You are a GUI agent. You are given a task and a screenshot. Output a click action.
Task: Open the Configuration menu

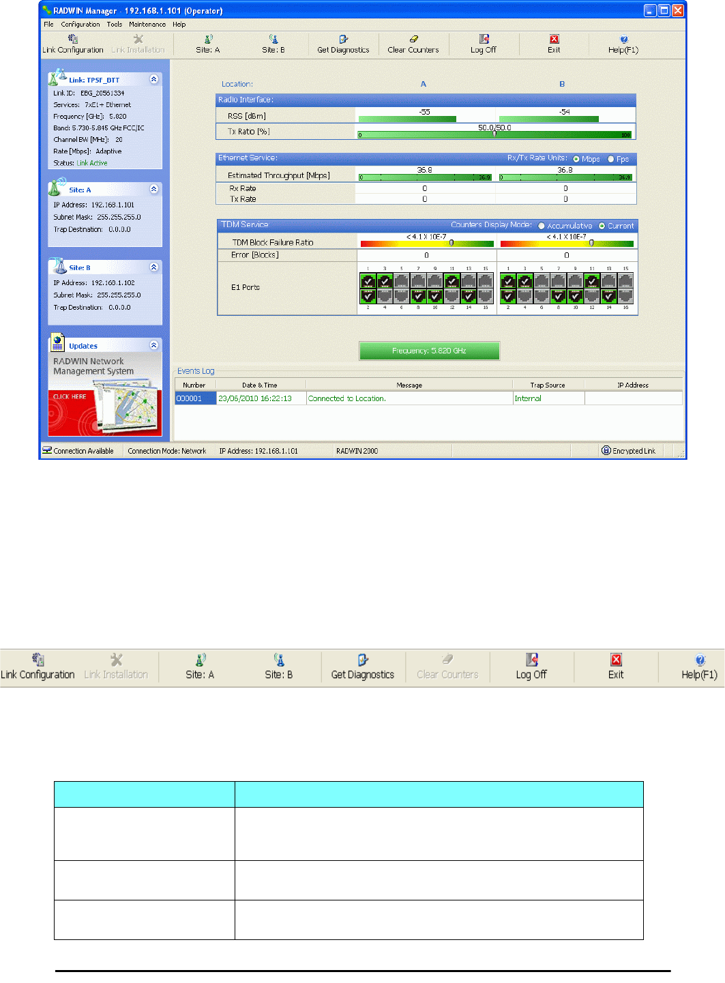[x=80, y=24]
